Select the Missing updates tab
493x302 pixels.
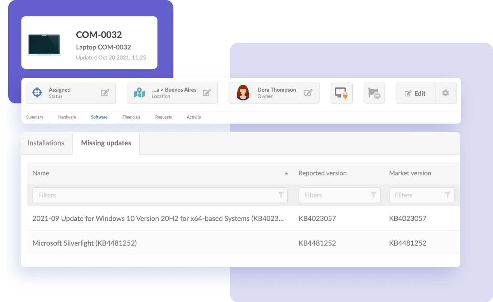pyautogui.click(x=106, y=143)
